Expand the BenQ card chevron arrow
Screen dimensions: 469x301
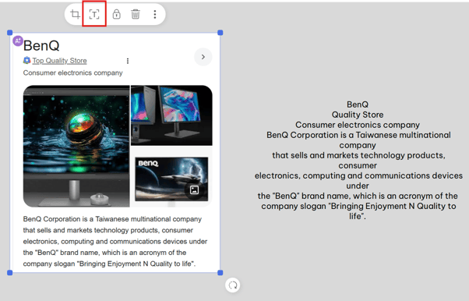tap(203, 57)
